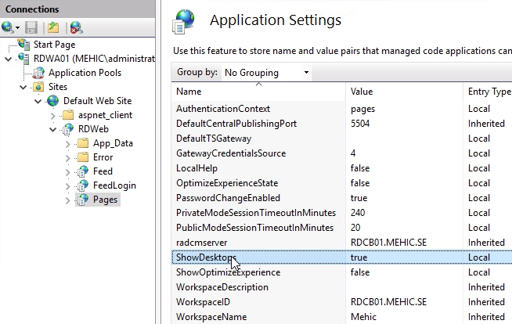Screen dimensions: 512x324
Task: Click the Up folder toolbar icon
Action: point(53,27)
